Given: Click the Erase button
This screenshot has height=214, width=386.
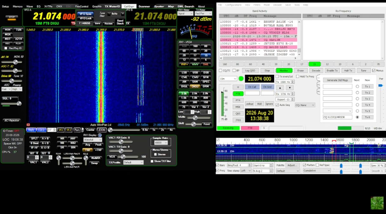Looking at the screenshot, I should [x=300, y=70].
